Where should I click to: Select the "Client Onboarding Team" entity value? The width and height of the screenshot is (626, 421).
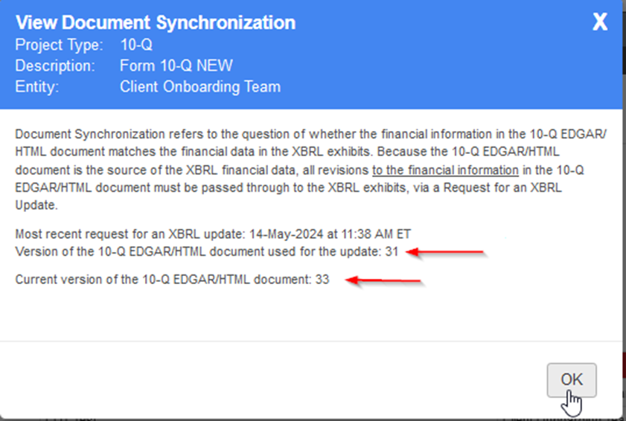[x=200, y=87]
